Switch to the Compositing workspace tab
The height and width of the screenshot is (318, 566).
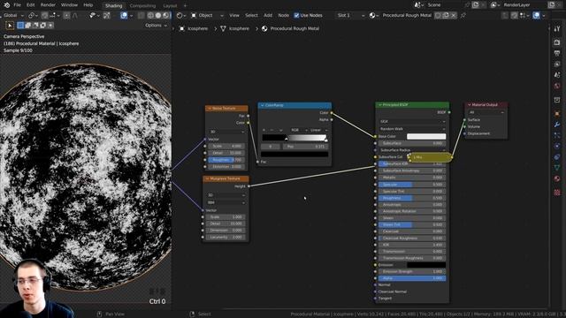point(142,6)
